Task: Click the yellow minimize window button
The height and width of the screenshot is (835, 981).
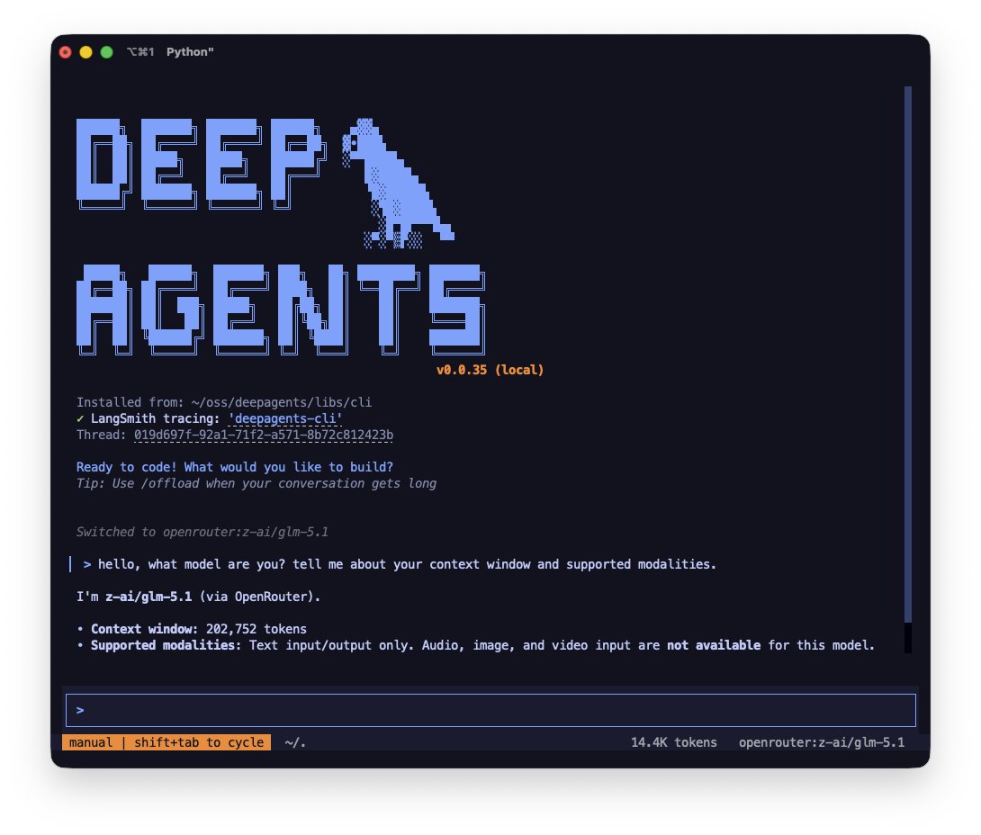Action: (x=86, y=52)
